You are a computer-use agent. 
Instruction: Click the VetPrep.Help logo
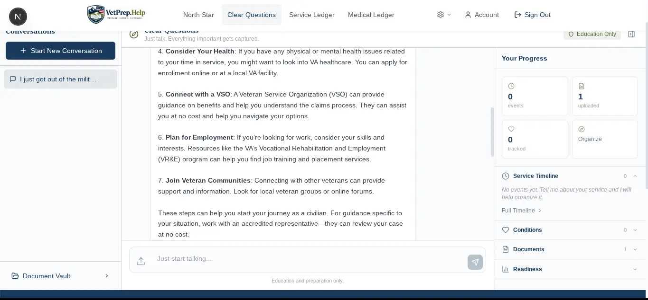[x=117, y=14]
